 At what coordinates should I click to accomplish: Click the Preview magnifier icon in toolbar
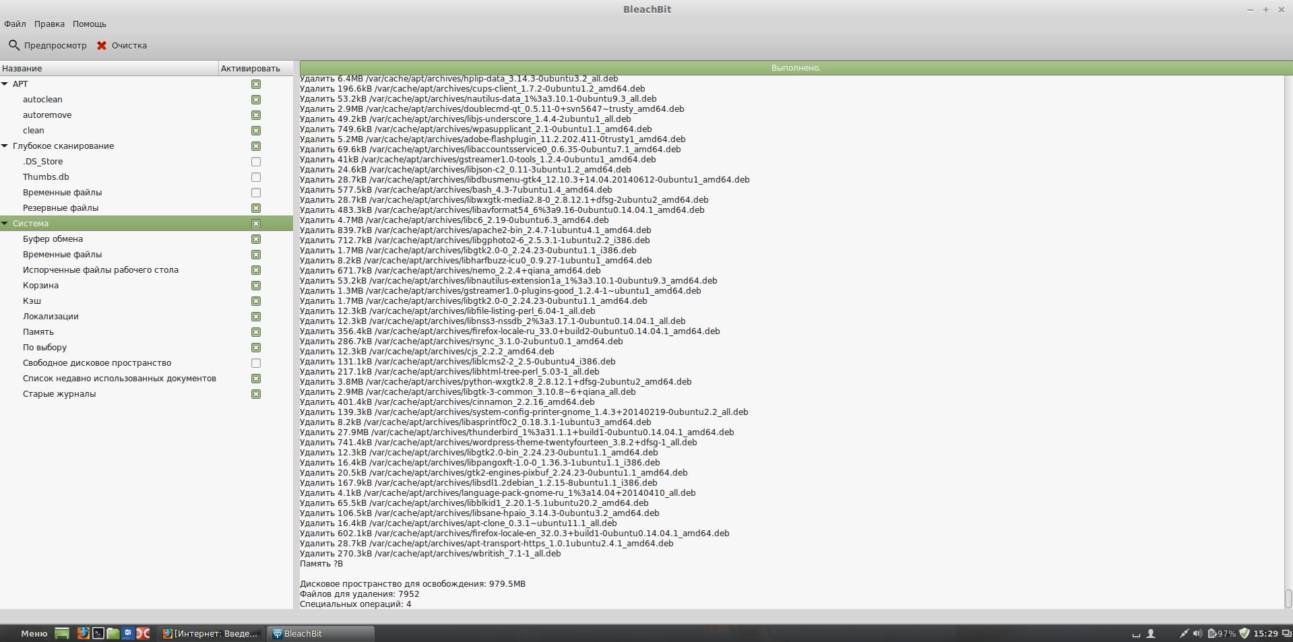[x=13, y=45]
